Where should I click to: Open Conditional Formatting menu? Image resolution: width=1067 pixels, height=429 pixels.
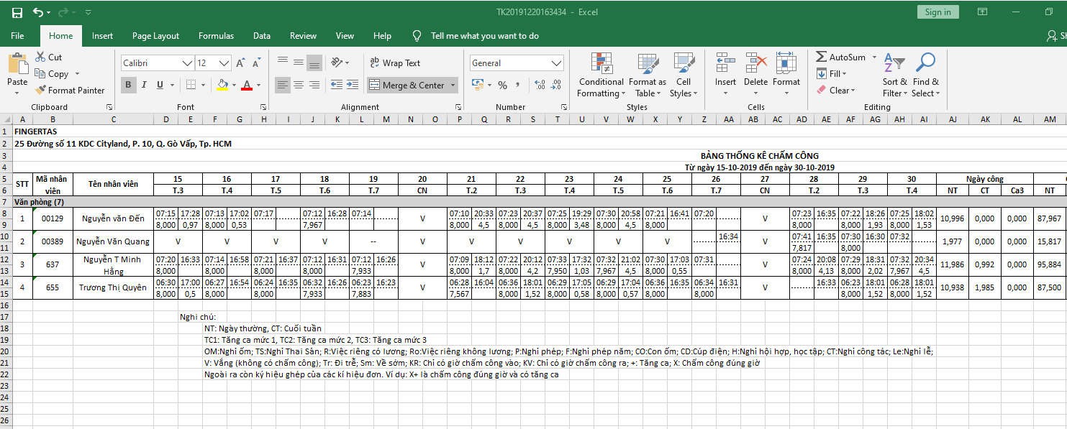pos(601,75)
